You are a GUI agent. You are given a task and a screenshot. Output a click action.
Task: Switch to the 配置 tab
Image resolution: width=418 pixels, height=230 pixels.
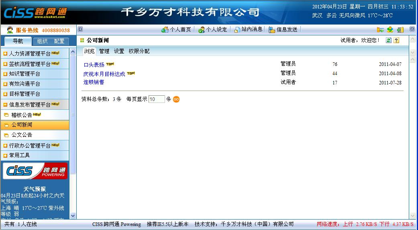[x=59, y=41]
